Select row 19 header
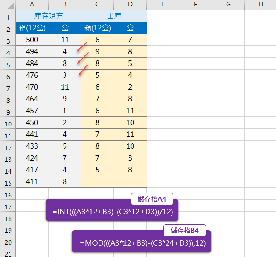This screenshot has height=257, width=276. tap(8, 229)
